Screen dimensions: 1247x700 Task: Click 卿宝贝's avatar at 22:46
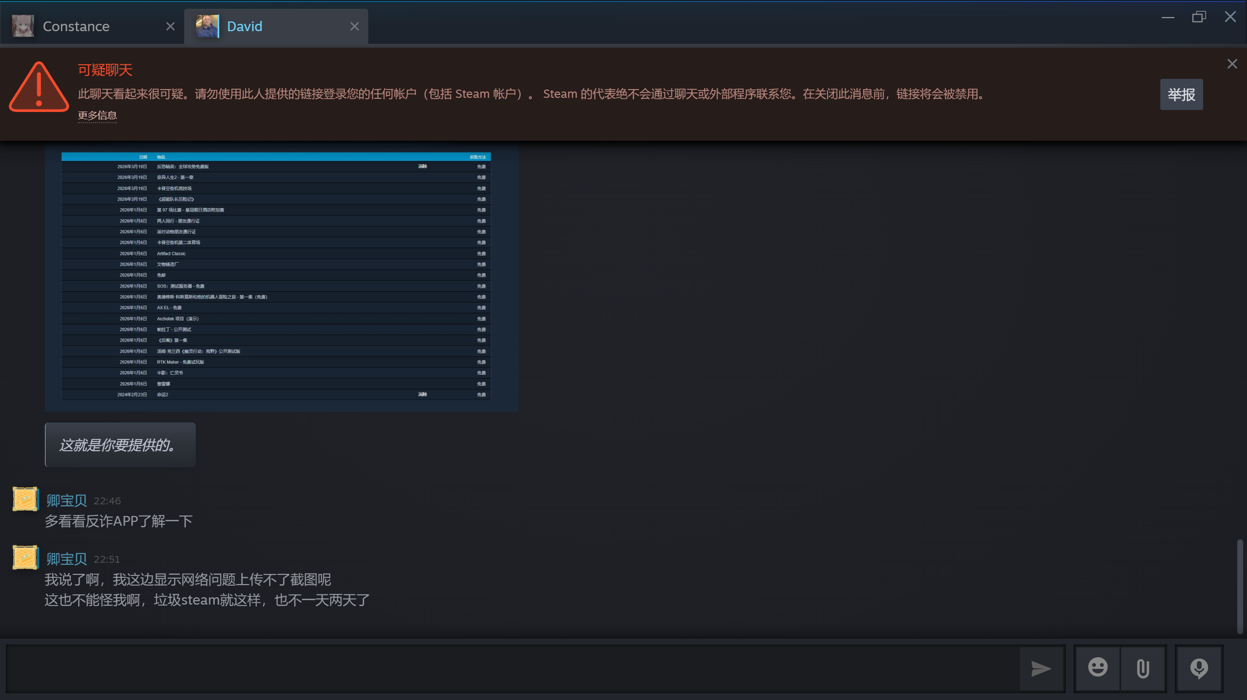click(25, 499)
